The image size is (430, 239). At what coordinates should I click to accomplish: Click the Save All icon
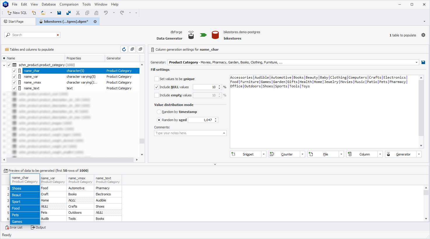(69, 13)
